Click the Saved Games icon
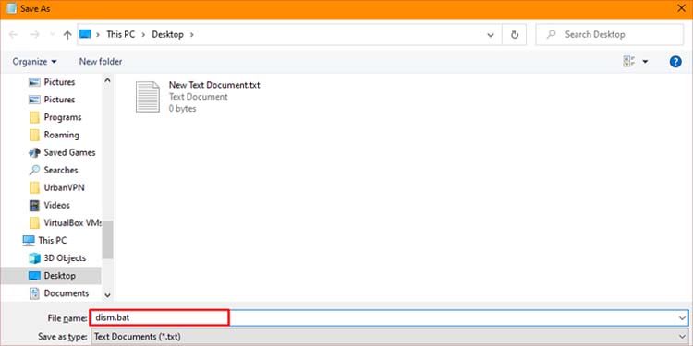Image resolution: width=693 pixels, height=346 pixels. click(34, 152)
